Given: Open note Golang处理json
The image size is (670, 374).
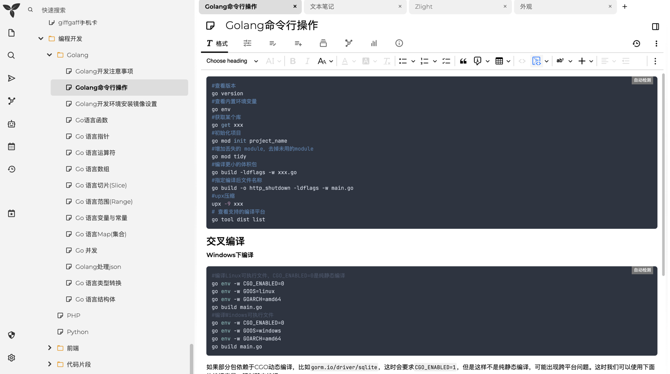Looking at the screenshot, I should tap(98, 267).
